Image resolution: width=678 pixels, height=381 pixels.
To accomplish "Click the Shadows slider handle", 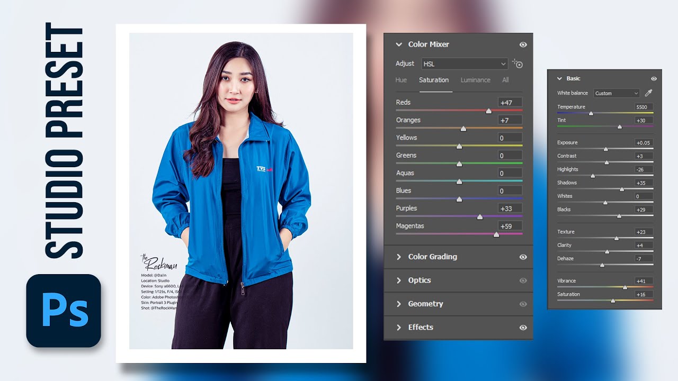I will [622, 189].
